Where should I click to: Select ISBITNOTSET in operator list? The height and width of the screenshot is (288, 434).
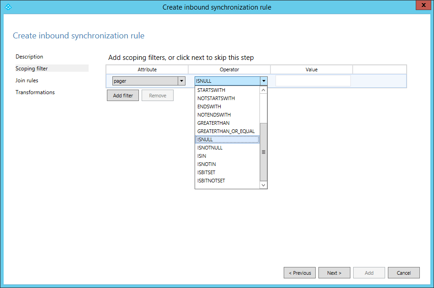point(211,181)
